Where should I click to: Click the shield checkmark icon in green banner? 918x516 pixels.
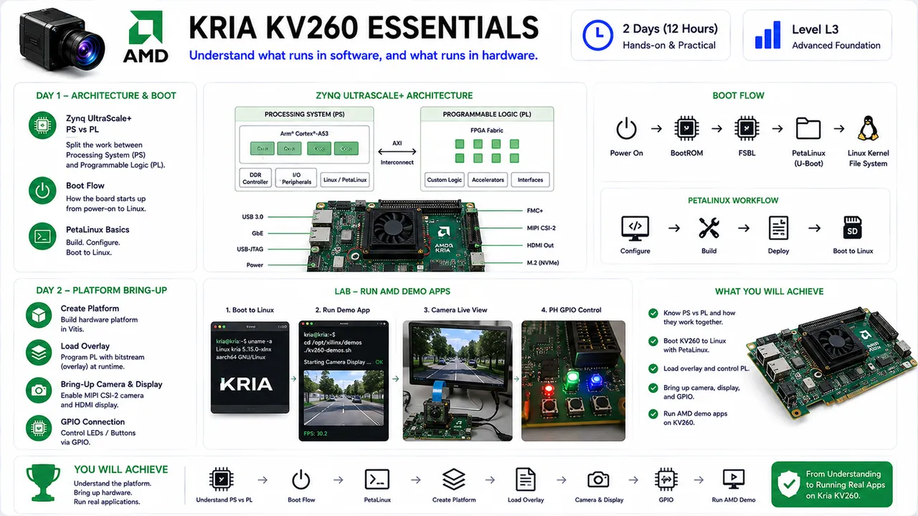coord(788,484)
